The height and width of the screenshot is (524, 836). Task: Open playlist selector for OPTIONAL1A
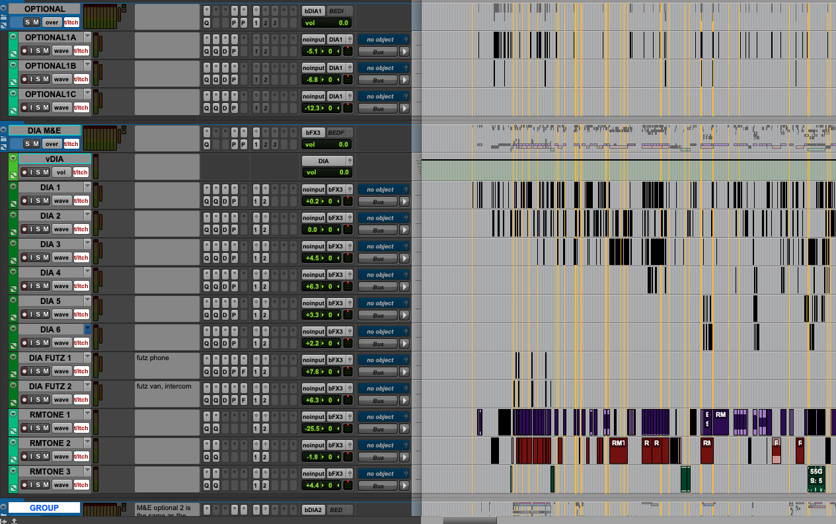point(87,37)
